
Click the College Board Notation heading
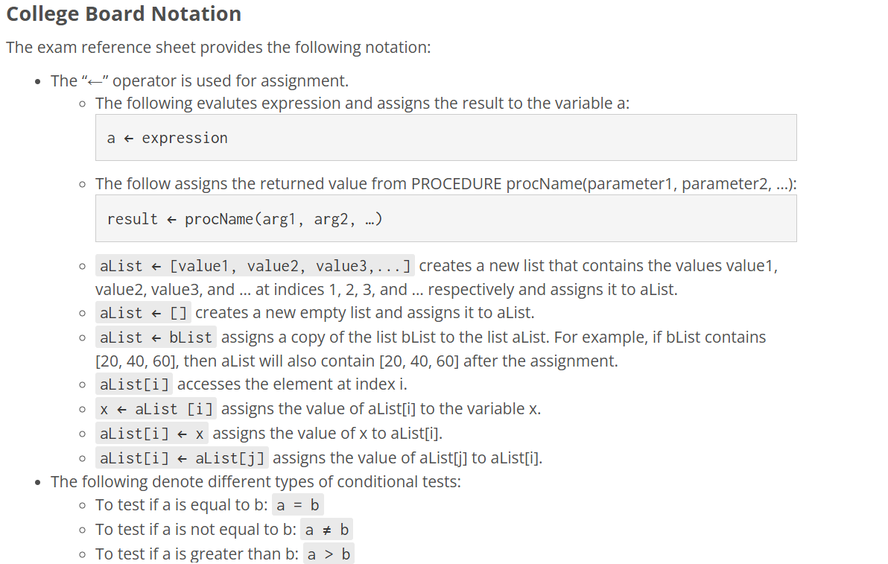(x=124, y=13)
